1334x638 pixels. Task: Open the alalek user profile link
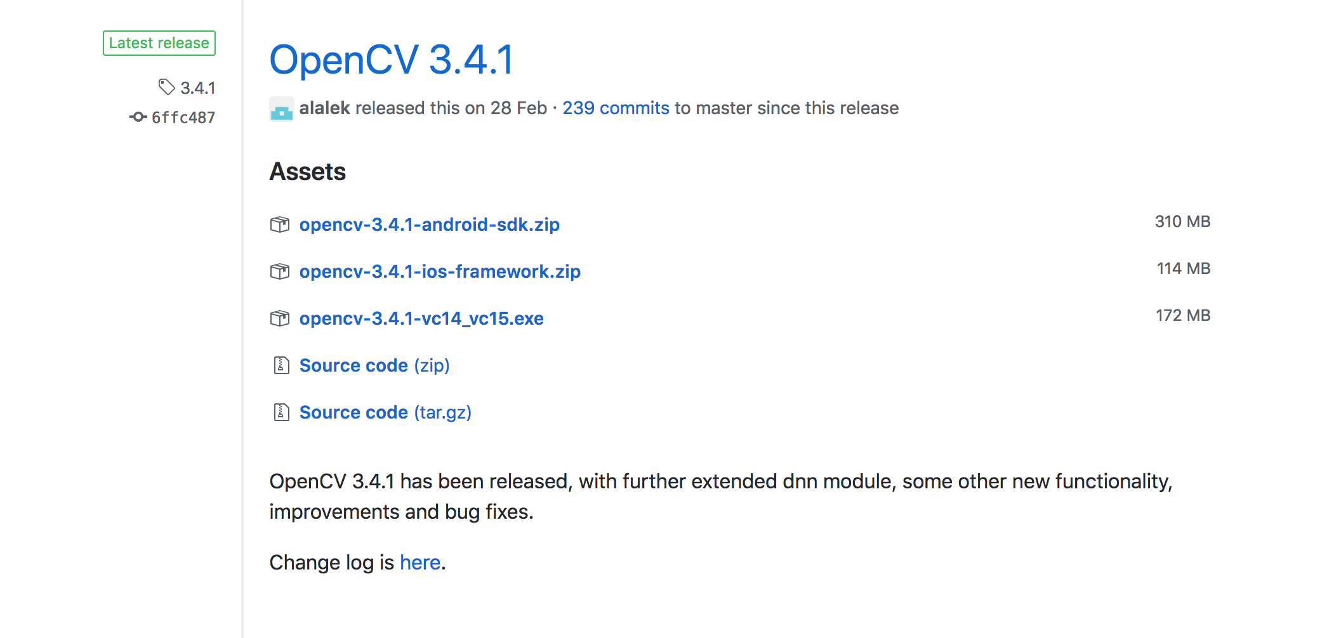point(324,108)
